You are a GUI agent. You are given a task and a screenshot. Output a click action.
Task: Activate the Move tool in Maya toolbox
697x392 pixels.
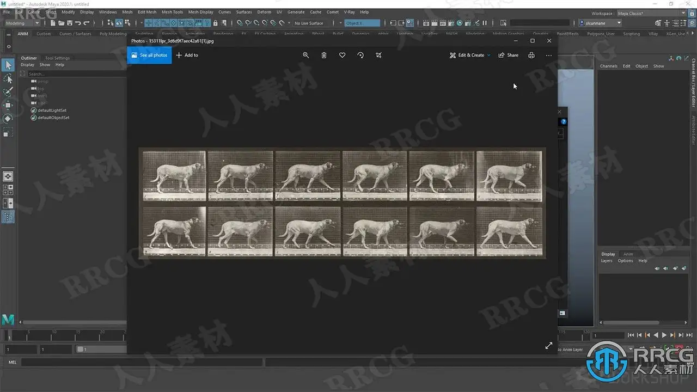click(8, 105)
